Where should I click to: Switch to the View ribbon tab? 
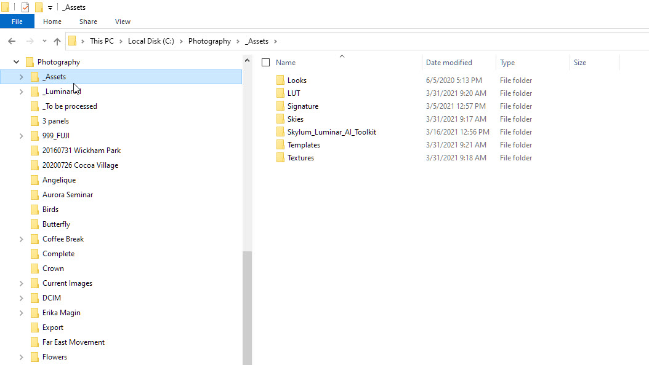point(123,22)
